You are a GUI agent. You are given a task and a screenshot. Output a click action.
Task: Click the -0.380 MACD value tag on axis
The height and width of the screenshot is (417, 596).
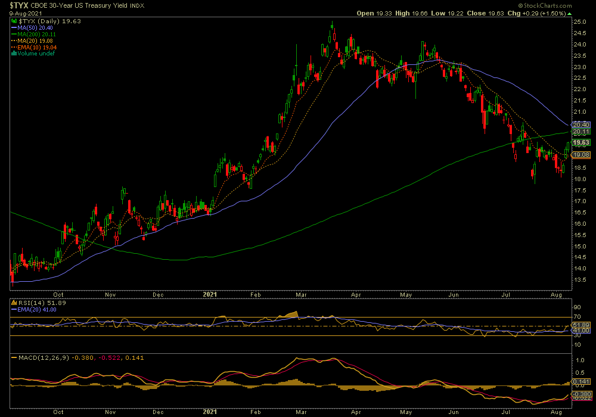point(581,394)
